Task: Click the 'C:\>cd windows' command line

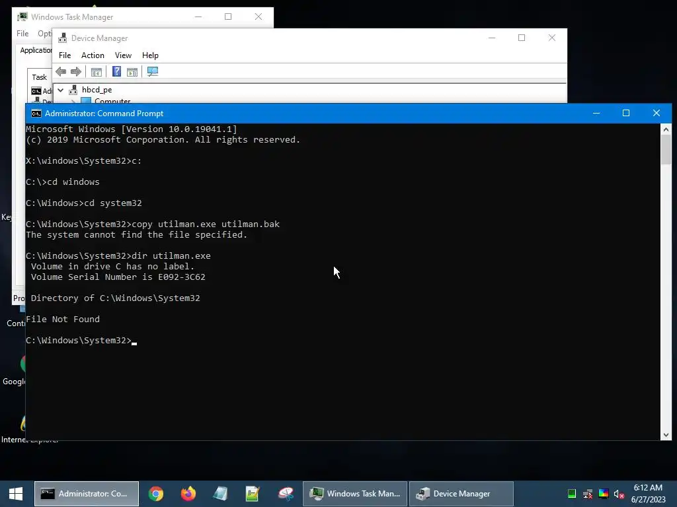Action: point(63,182)
